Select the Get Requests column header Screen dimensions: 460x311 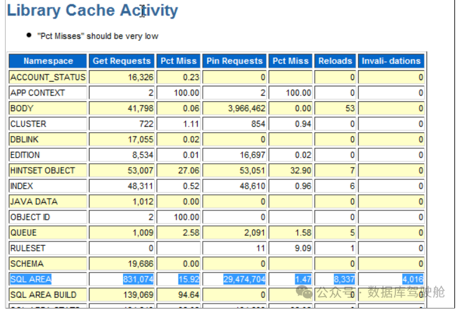pos(121,61)
